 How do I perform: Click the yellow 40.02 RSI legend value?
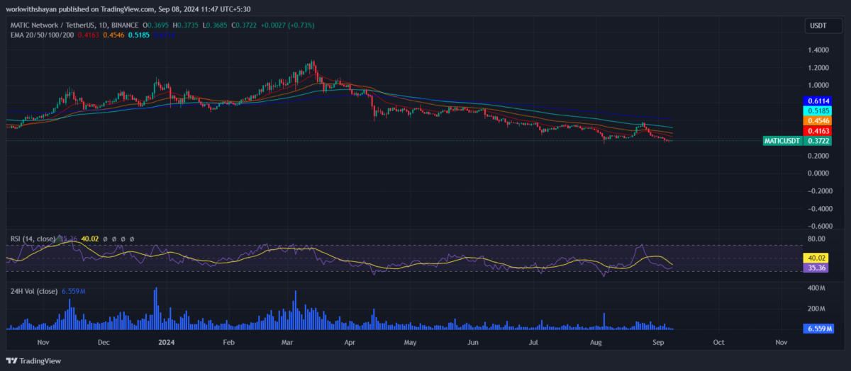coord(89,239)
